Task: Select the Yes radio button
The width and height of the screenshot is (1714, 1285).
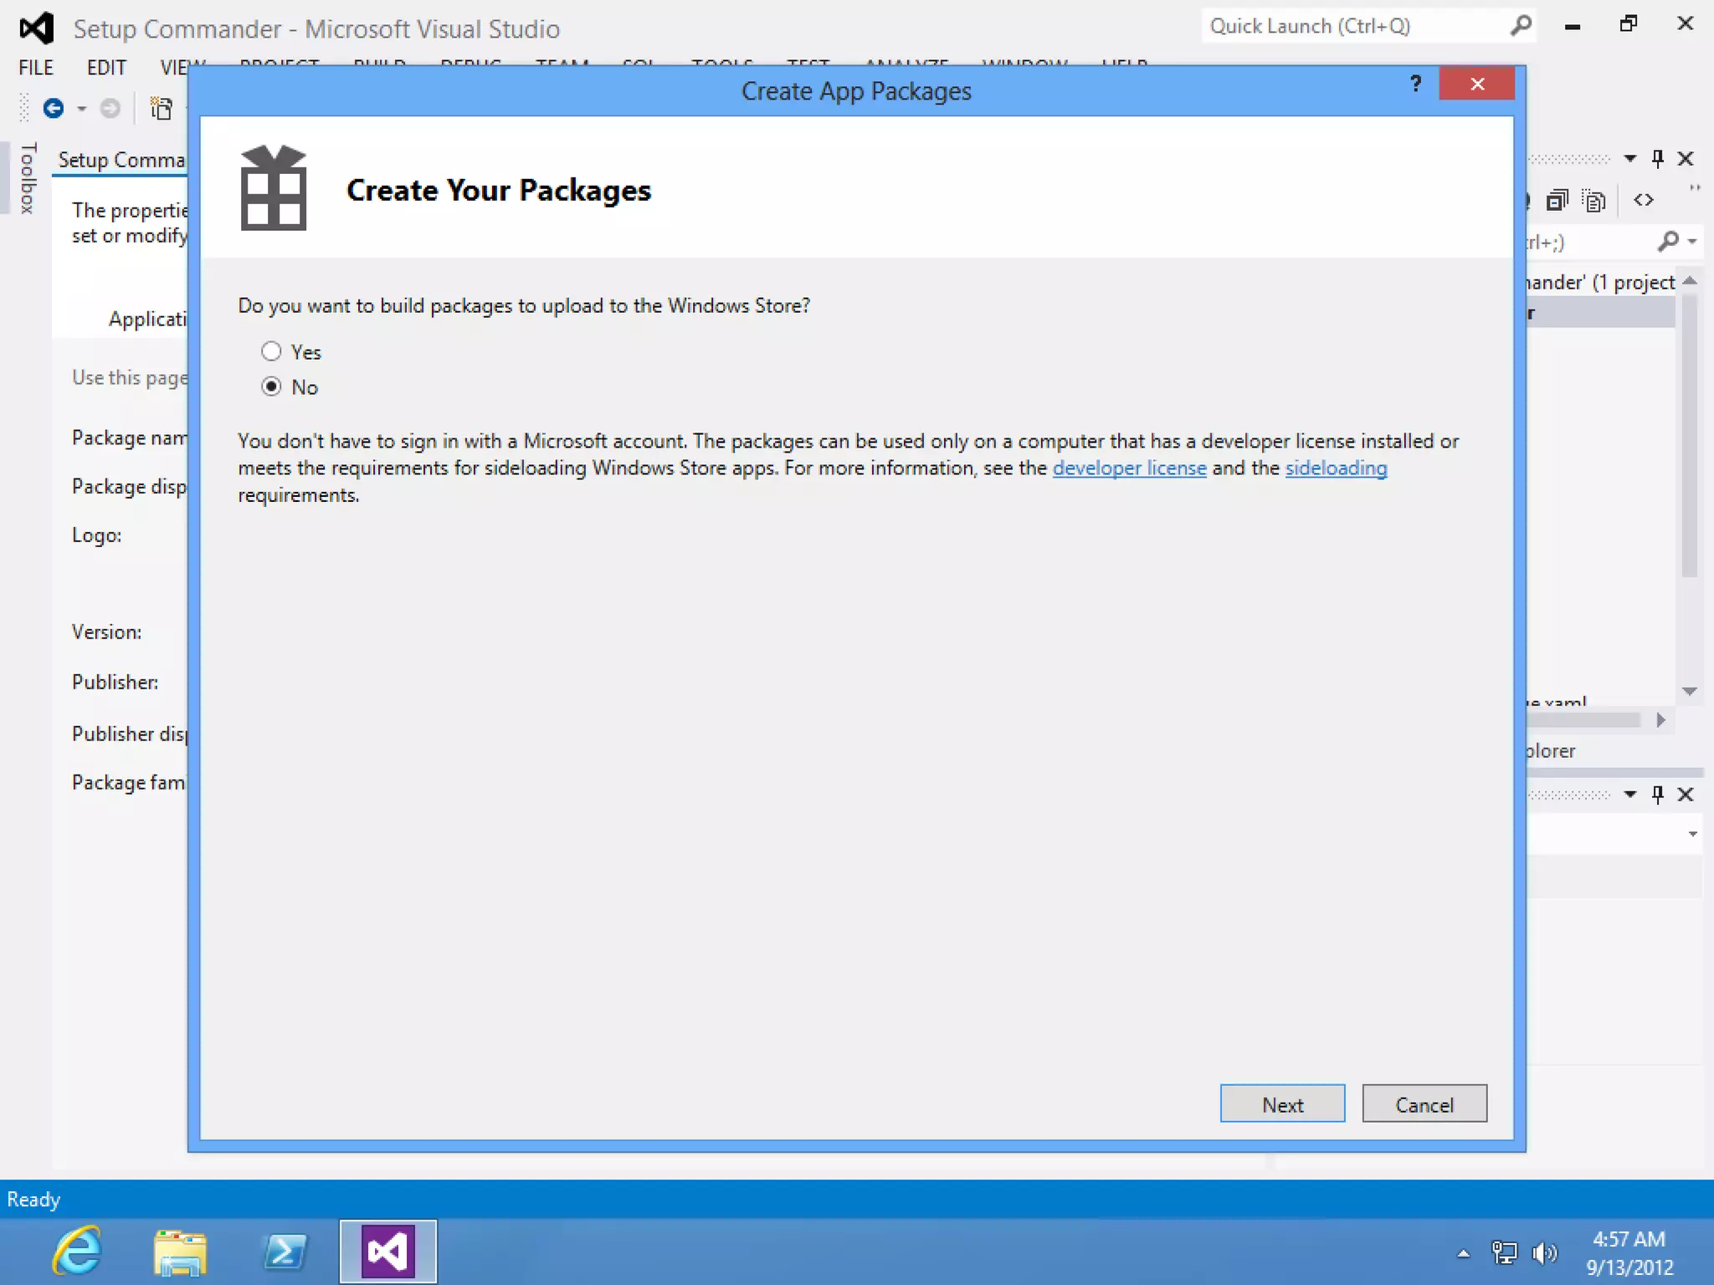Action: 271,351
